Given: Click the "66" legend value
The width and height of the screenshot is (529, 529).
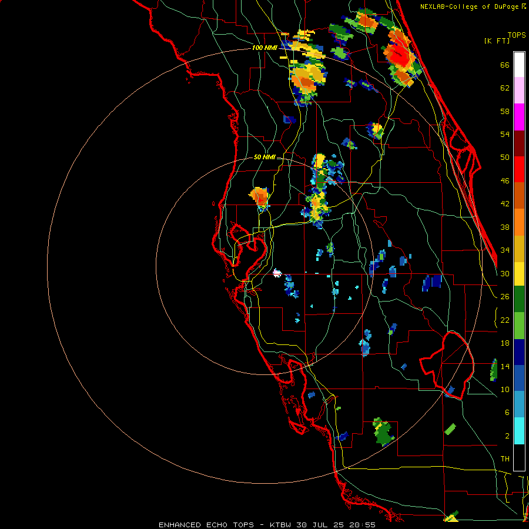Looking at the screenshot, I should pyautogui.click(x=505, y=65).
